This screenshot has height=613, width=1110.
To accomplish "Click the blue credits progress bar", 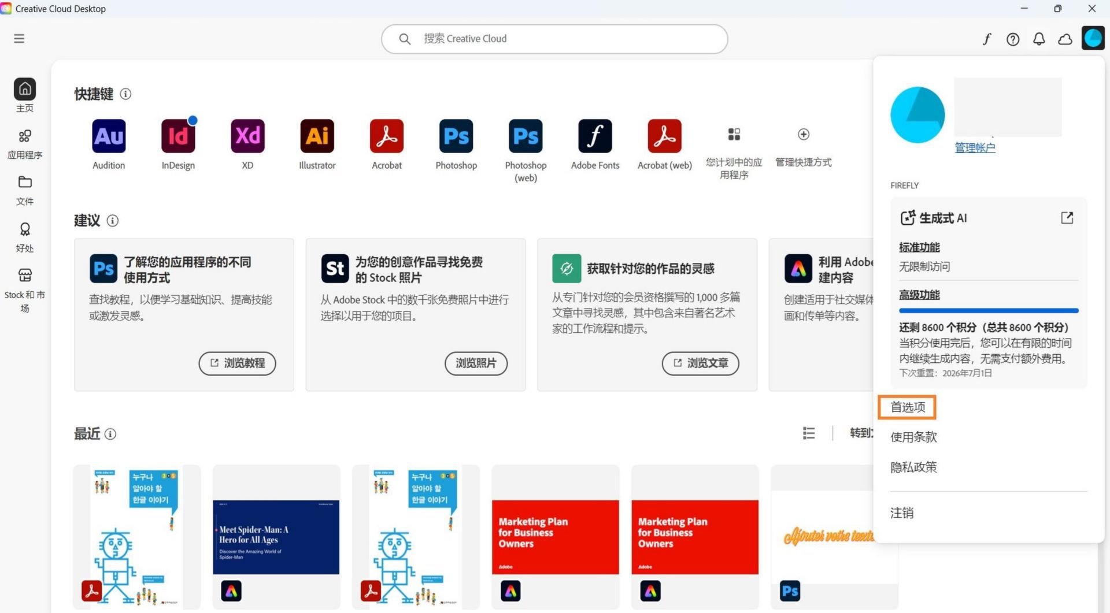I will click(989, 311).
